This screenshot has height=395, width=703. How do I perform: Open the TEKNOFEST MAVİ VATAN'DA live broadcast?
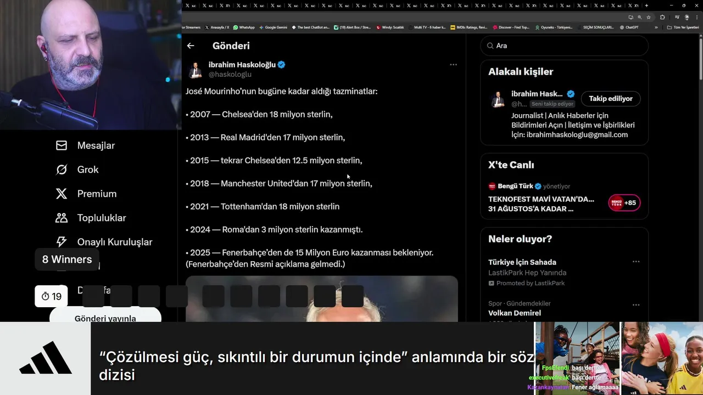click(x=541, y=204)
